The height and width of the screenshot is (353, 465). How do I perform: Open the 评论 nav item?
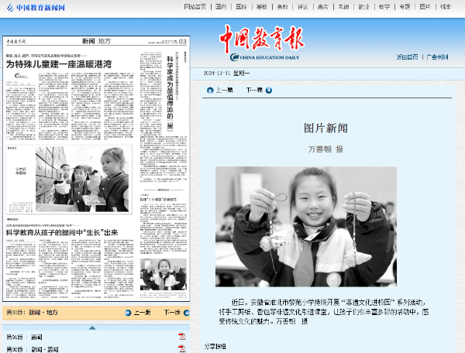pyautogui.click(x=303, y=7)
